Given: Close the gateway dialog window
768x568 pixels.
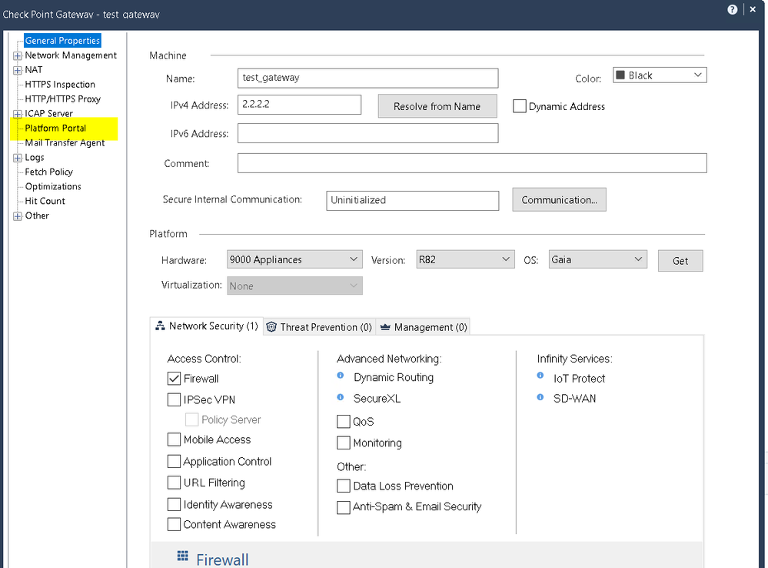Looking at the screenshot, I should [753, 9].
